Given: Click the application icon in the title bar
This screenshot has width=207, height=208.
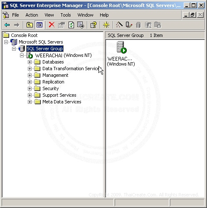Looking at the screenshot, I should coord(6,5).
